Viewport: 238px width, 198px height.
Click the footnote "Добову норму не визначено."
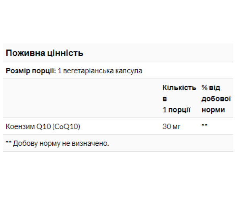pos(61,143)
